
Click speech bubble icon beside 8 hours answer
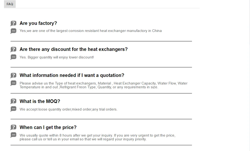(x=13, y=135)
